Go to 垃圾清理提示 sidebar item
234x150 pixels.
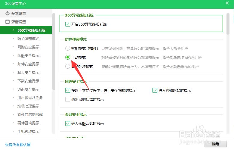point(28,106)
